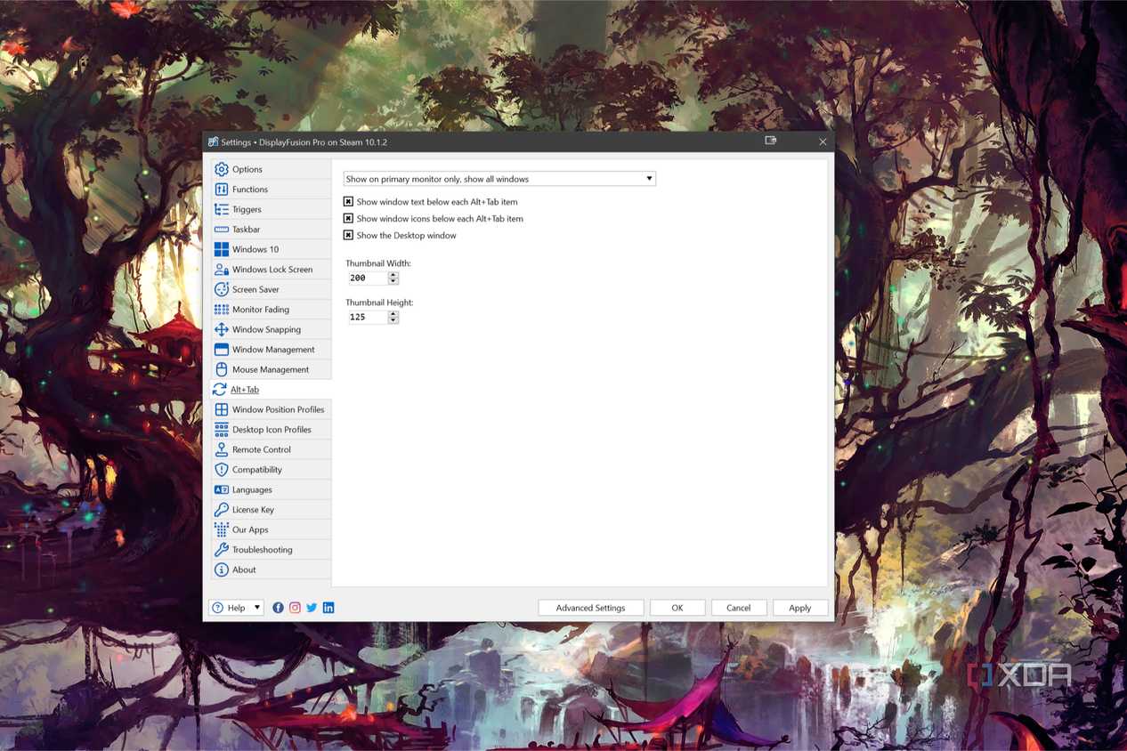The image size is (1127, 751).
Task: Open the Window Snapping page label
Action: tap(266, 329)
